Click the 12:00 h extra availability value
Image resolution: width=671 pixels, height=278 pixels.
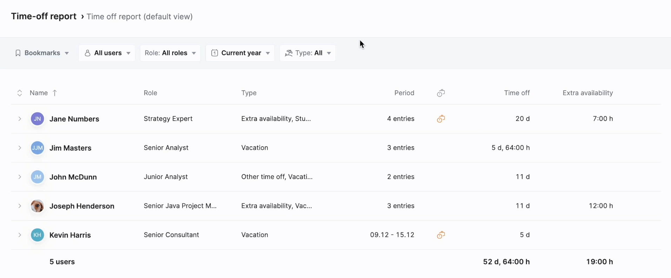pyautogui.click(x=601, y=206)
